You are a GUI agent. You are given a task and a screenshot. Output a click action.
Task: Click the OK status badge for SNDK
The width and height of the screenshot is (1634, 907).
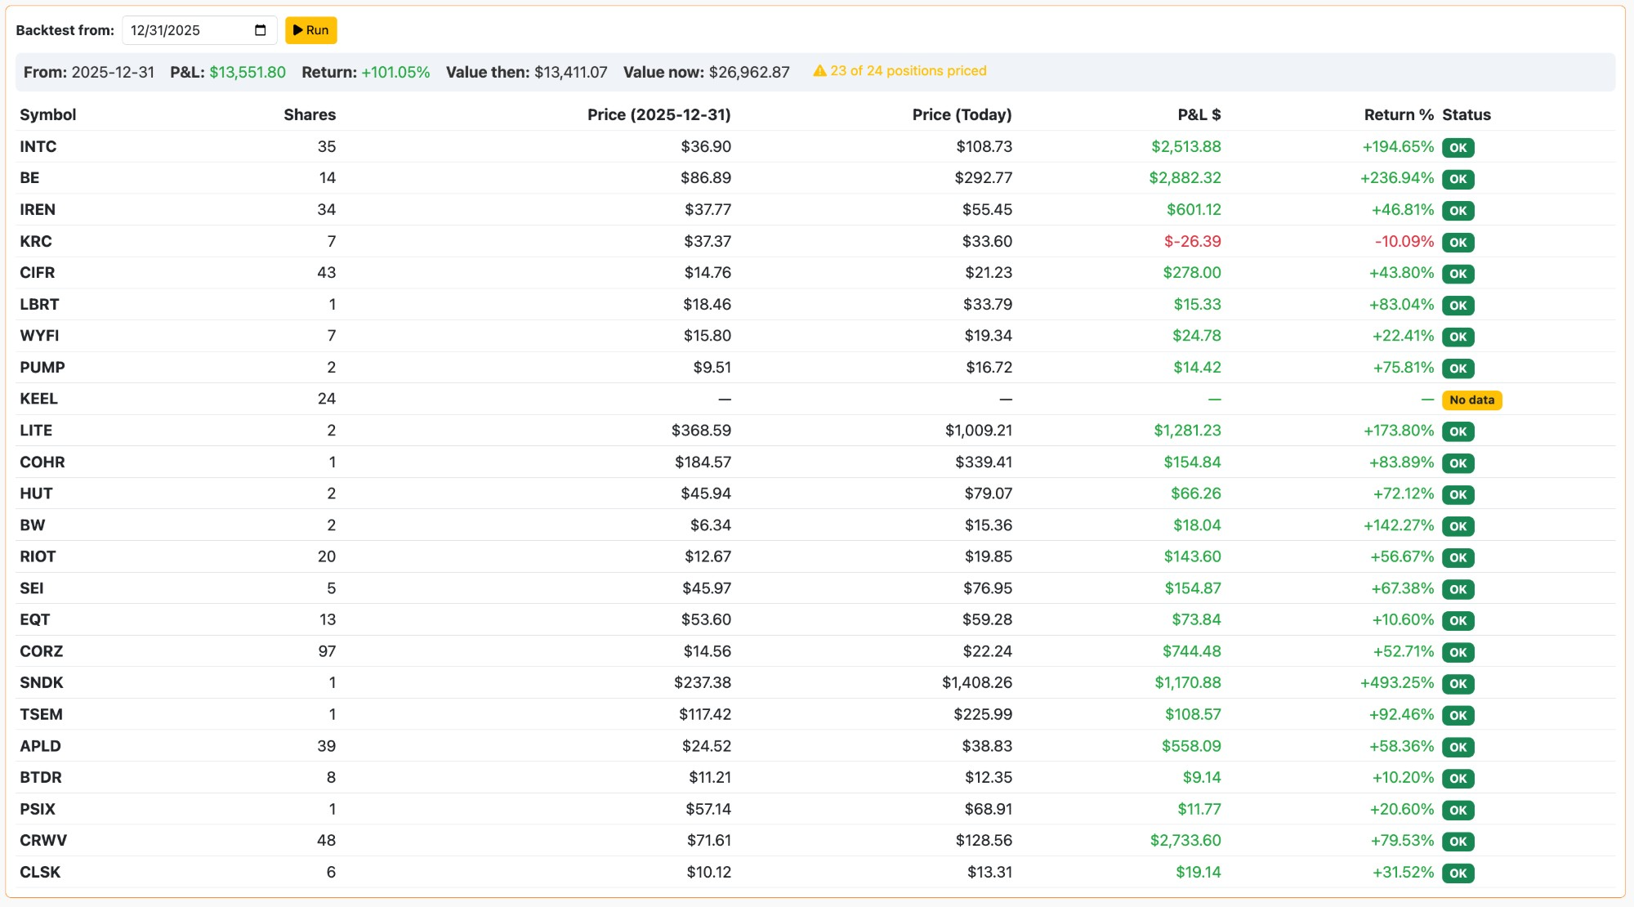coord(1458,684)
